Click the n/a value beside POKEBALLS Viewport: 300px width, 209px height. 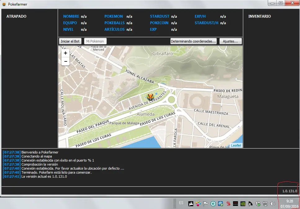(129, 23)
